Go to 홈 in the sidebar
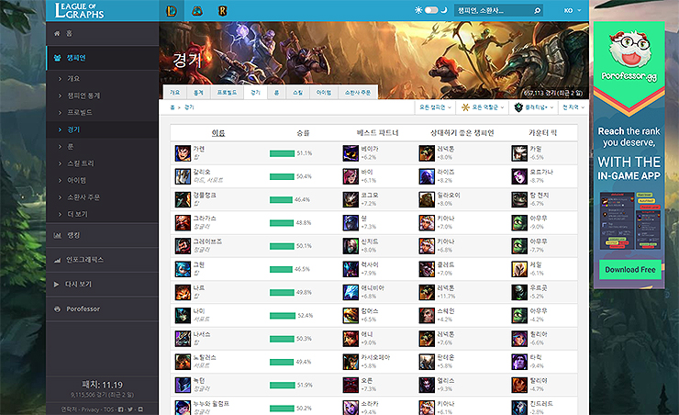Image resolution: width=679 pixels, height=415 pixels. point(102,33)
